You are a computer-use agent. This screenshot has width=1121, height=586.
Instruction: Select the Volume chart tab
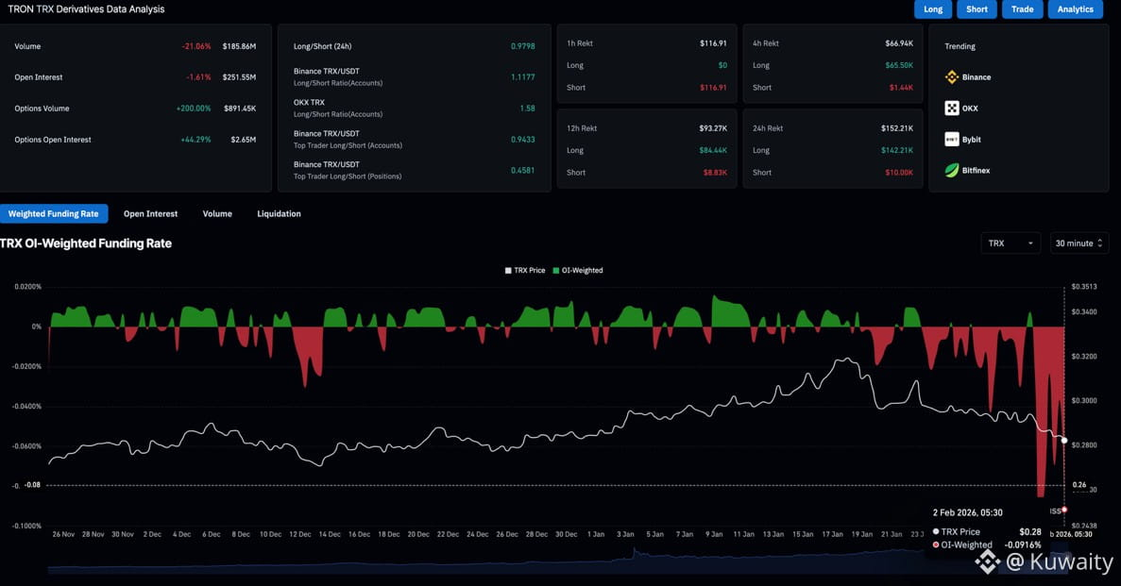click(217, 214)
